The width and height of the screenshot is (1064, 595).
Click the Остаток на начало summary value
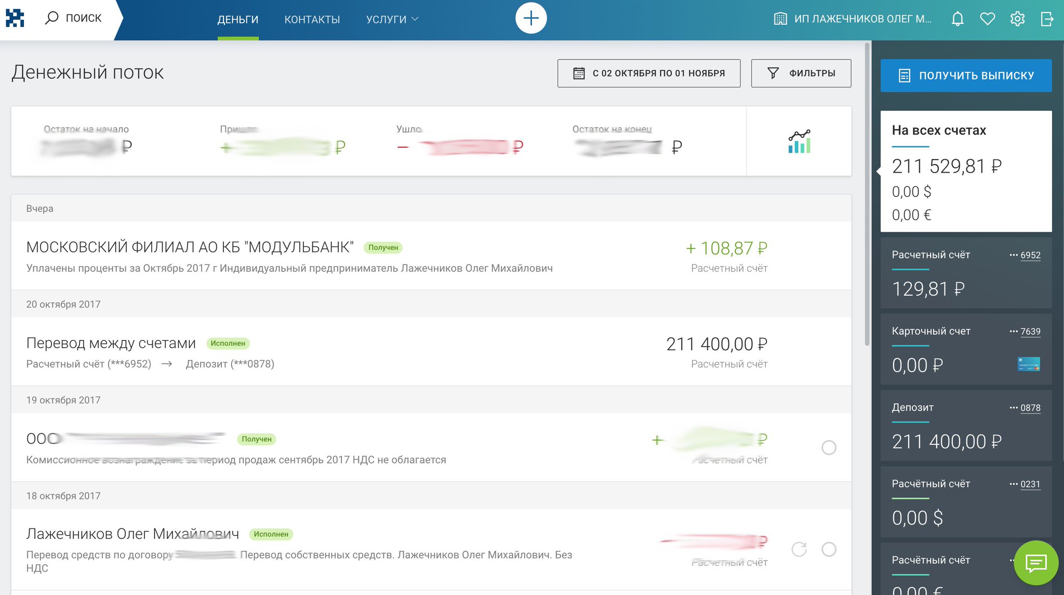(x=86, y=148)
